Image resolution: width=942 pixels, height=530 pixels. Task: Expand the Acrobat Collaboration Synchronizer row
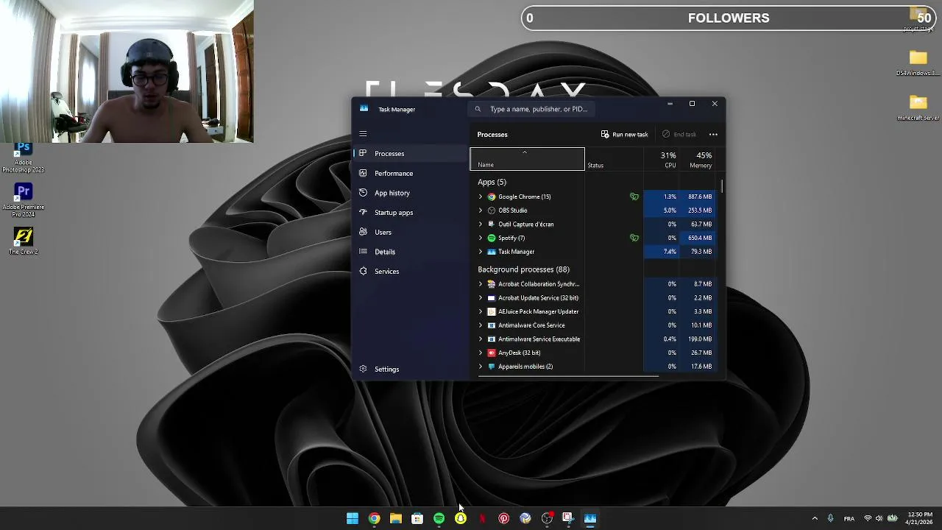click(x=481, y=284)
